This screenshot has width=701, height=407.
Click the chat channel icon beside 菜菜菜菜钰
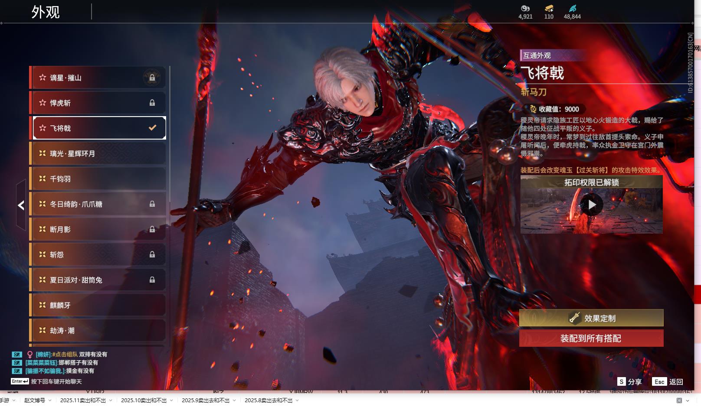[x=16, y=362]
